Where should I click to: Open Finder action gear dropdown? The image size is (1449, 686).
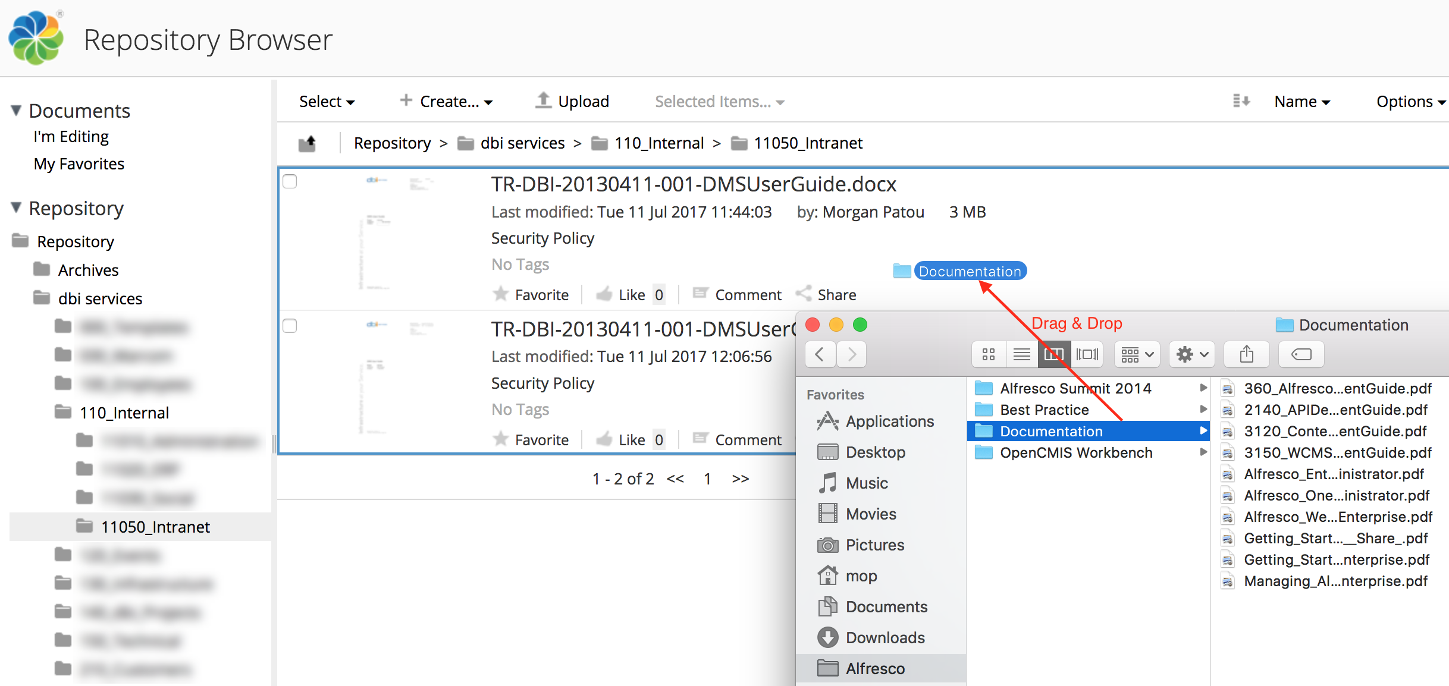(x=1192, y=355)
